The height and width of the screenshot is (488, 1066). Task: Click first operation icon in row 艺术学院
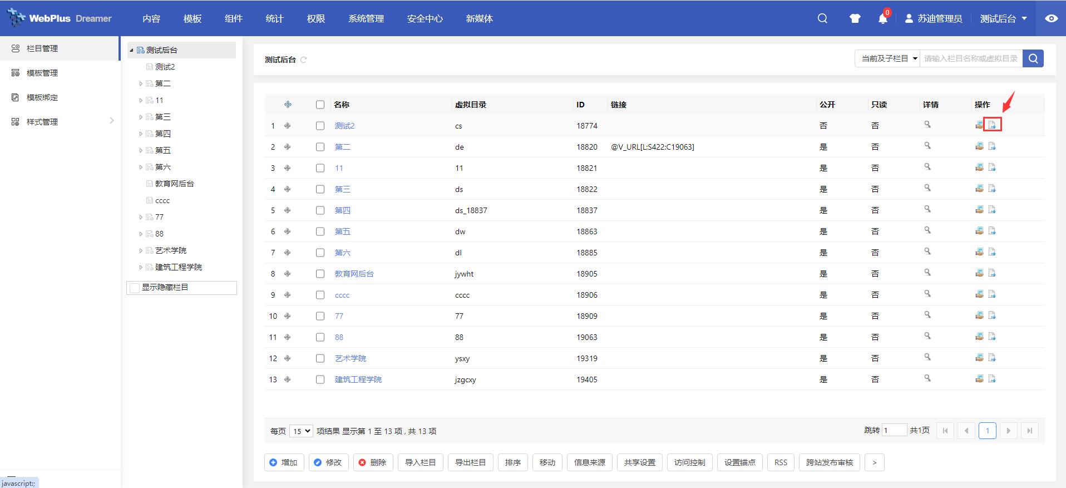(979, 357)
